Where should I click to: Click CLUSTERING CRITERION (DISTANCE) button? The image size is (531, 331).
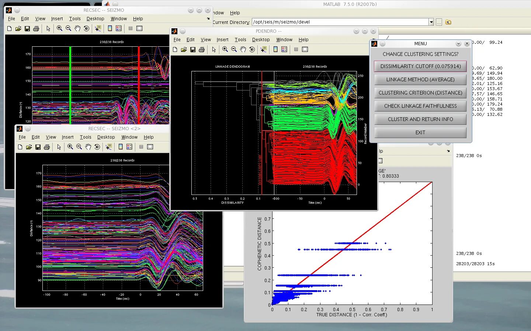pos(420,93)
